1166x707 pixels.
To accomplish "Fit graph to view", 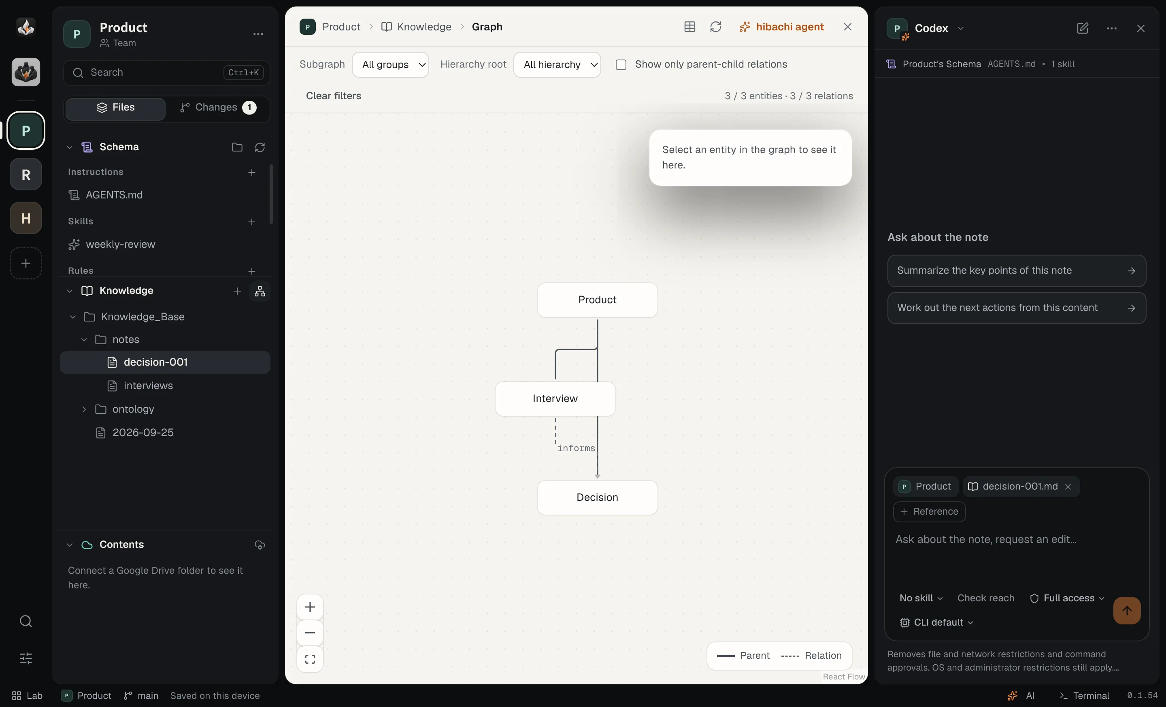I will [x=310, y=659].
